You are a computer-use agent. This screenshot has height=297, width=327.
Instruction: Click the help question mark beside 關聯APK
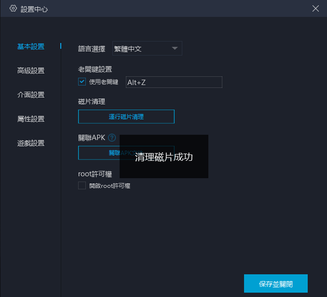[112, 138]
